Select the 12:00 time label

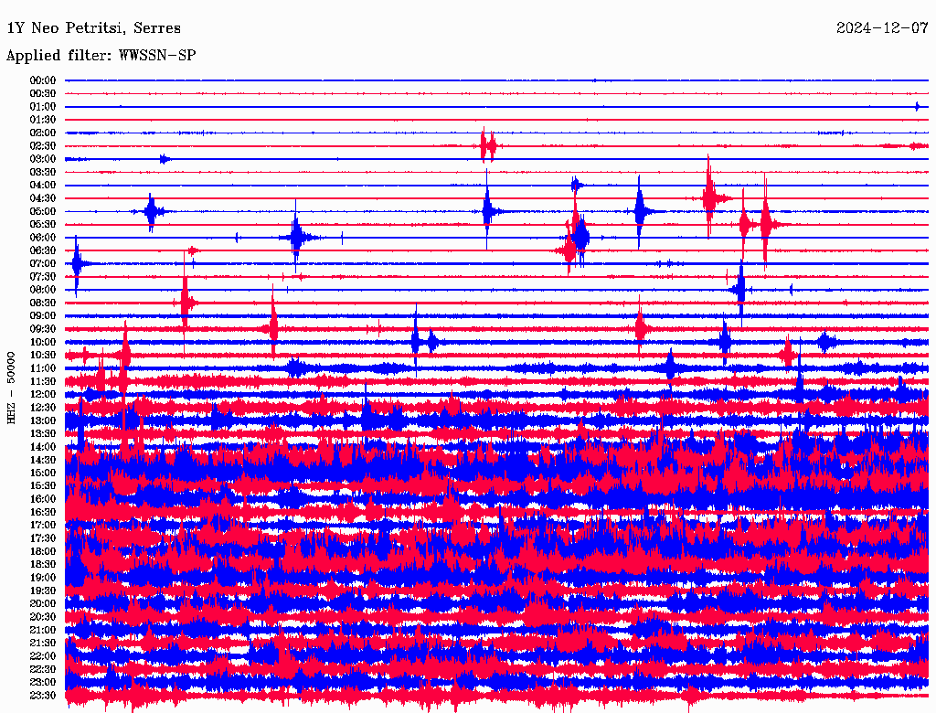[43, 394]
